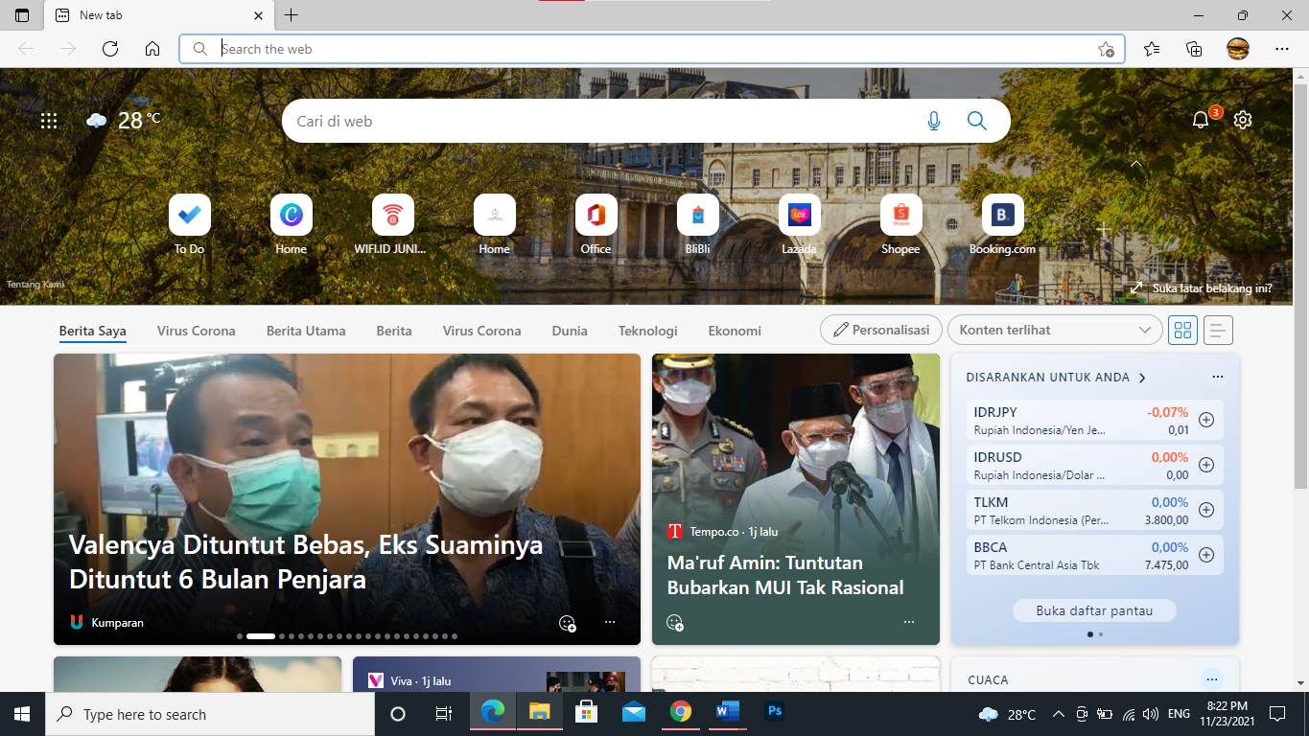Viewport: 1309px width, 736px height.
Task: Click the Personalisasi button
Action: (x=880, y=330)
